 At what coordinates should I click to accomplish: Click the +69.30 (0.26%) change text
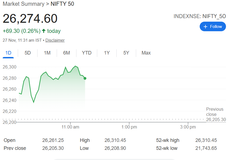(22, 31)
